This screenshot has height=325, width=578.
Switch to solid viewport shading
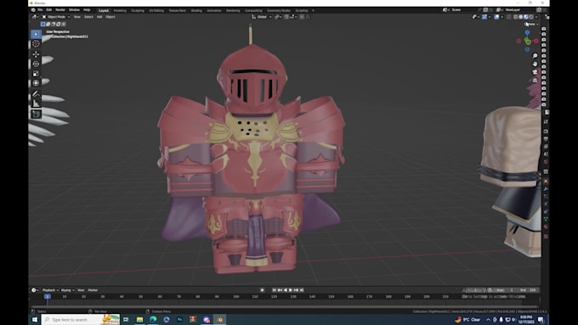521,17
